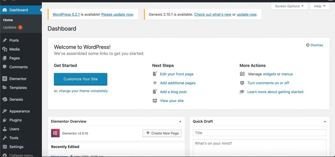
Task: Click the Templates folder icon
Action: click(x=5, y=88)
